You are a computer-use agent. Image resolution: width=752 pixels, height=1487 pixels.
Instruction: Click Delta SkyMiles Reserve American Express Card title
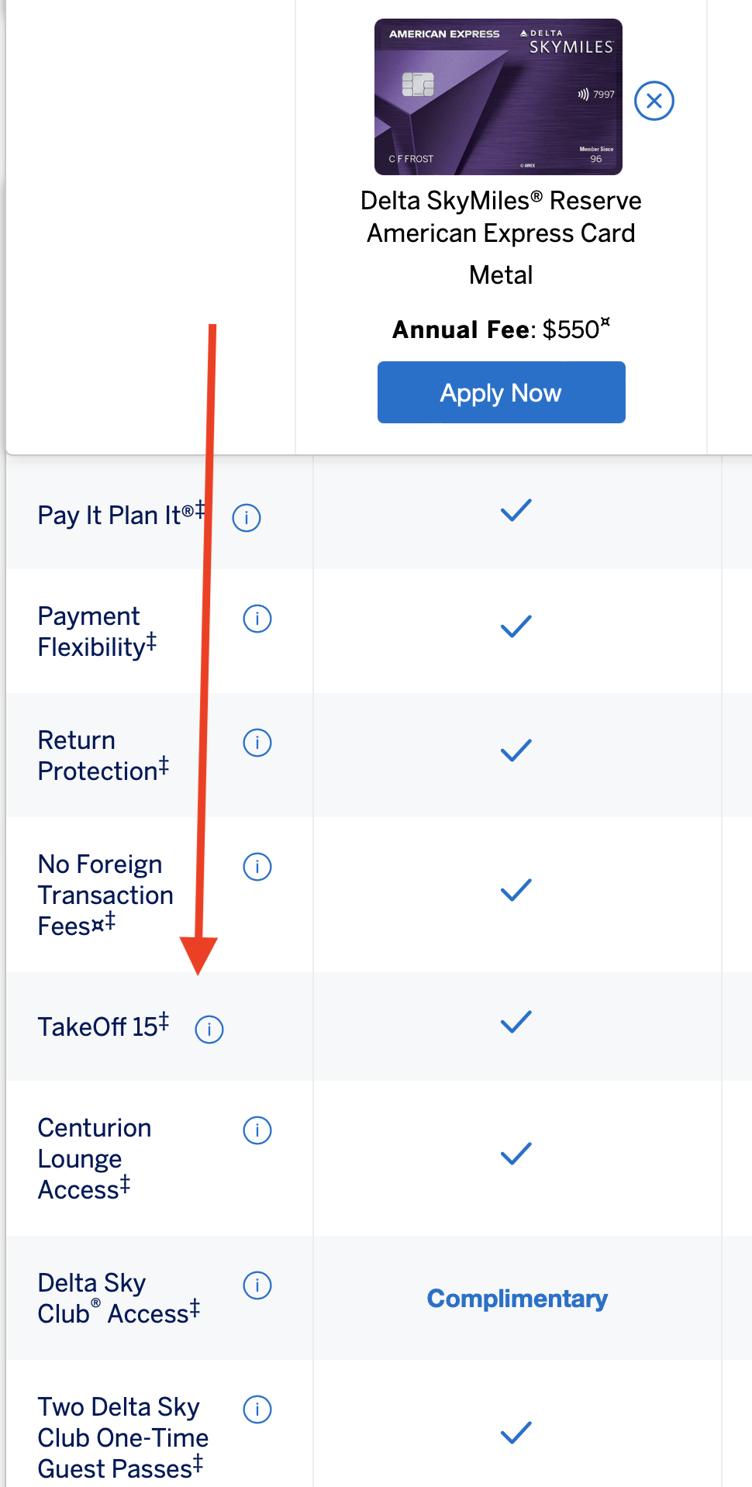[501, 217]
